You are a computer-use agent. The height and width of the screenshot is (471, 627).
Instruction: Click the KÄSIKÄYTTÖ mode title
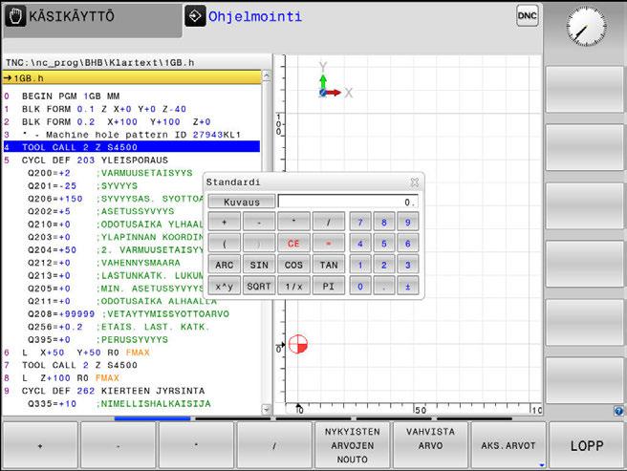pyautogui.click(x=72, y=16)
